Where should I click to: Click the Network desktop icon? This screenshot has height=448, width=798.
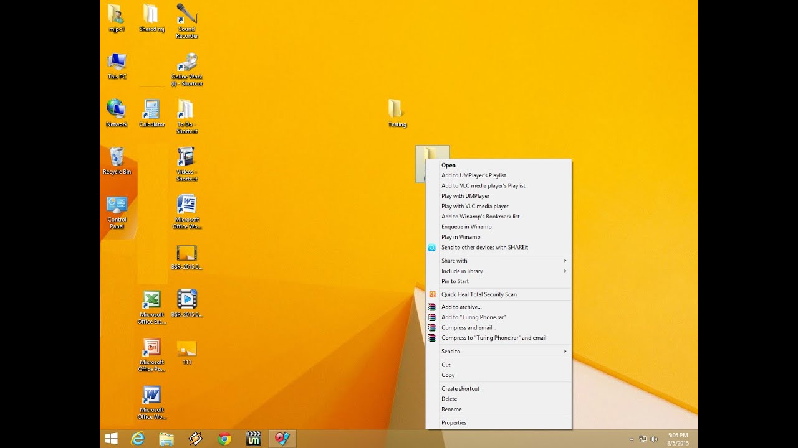[117, 113]
